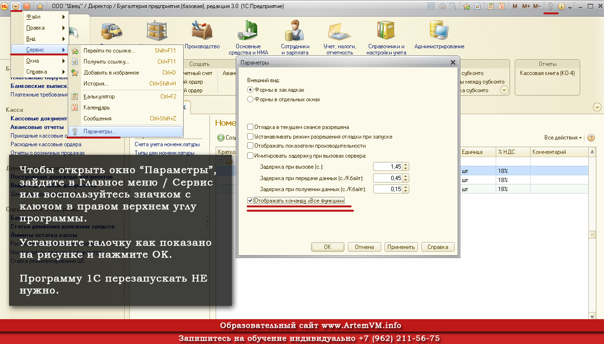Open the Справка submenu in main menu
604x344 pixels.
click(40, 72)
